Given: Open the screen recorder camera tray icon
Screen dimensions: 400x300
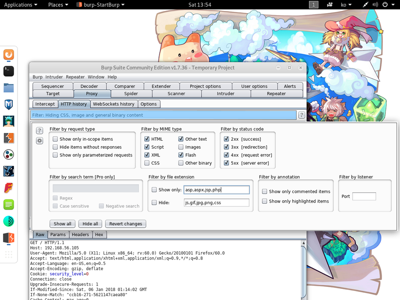Looking at the screenshot, I should click(x=330, y=5).
